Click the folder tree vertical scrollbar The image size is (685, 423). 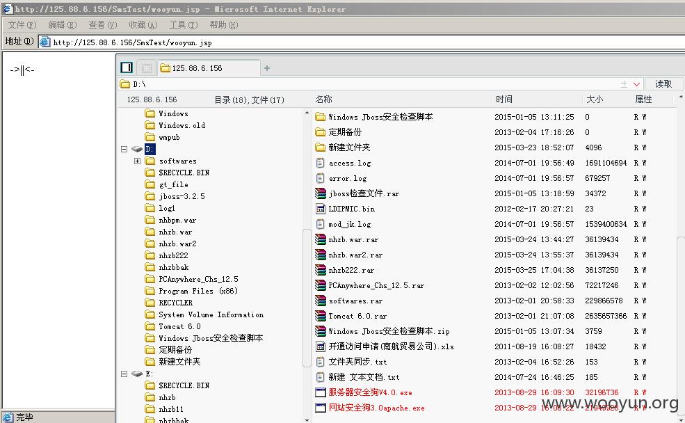pos(306,298)
